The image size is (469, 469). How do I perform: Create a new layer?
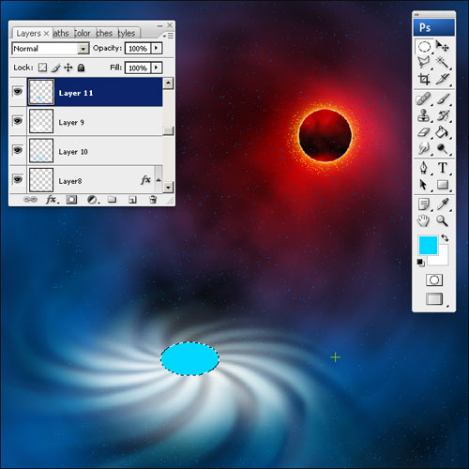[132, 200]
